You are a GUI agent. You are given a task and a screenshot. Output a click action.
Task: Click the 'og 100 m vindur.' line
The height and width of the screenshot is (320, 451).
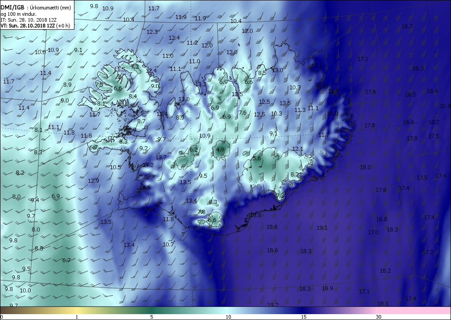click(x=18, y=14)
